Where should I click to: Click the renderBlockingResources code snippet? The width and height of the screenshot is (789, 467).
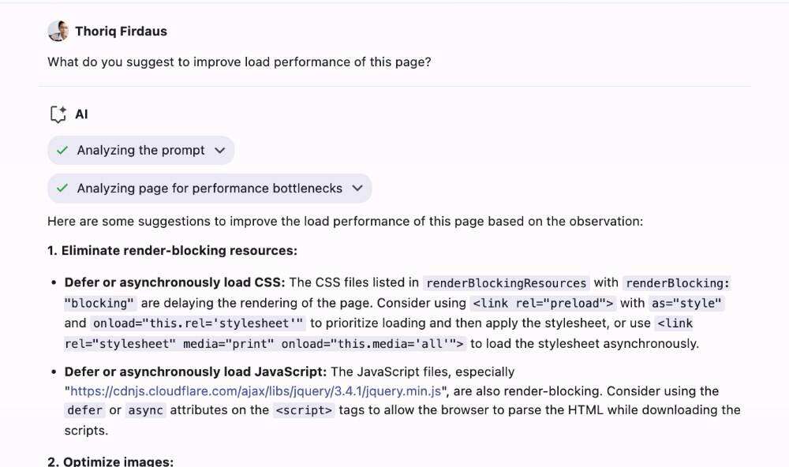[506, 282]
